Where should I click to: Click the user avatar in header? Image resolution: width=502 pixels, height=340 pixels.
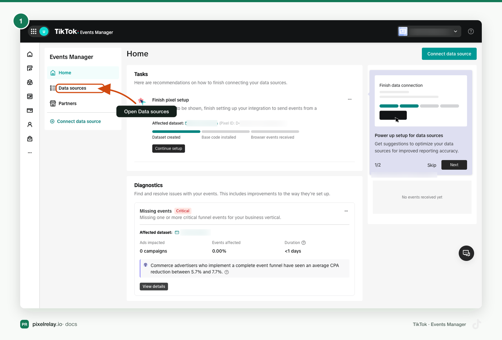coord(44,31)
